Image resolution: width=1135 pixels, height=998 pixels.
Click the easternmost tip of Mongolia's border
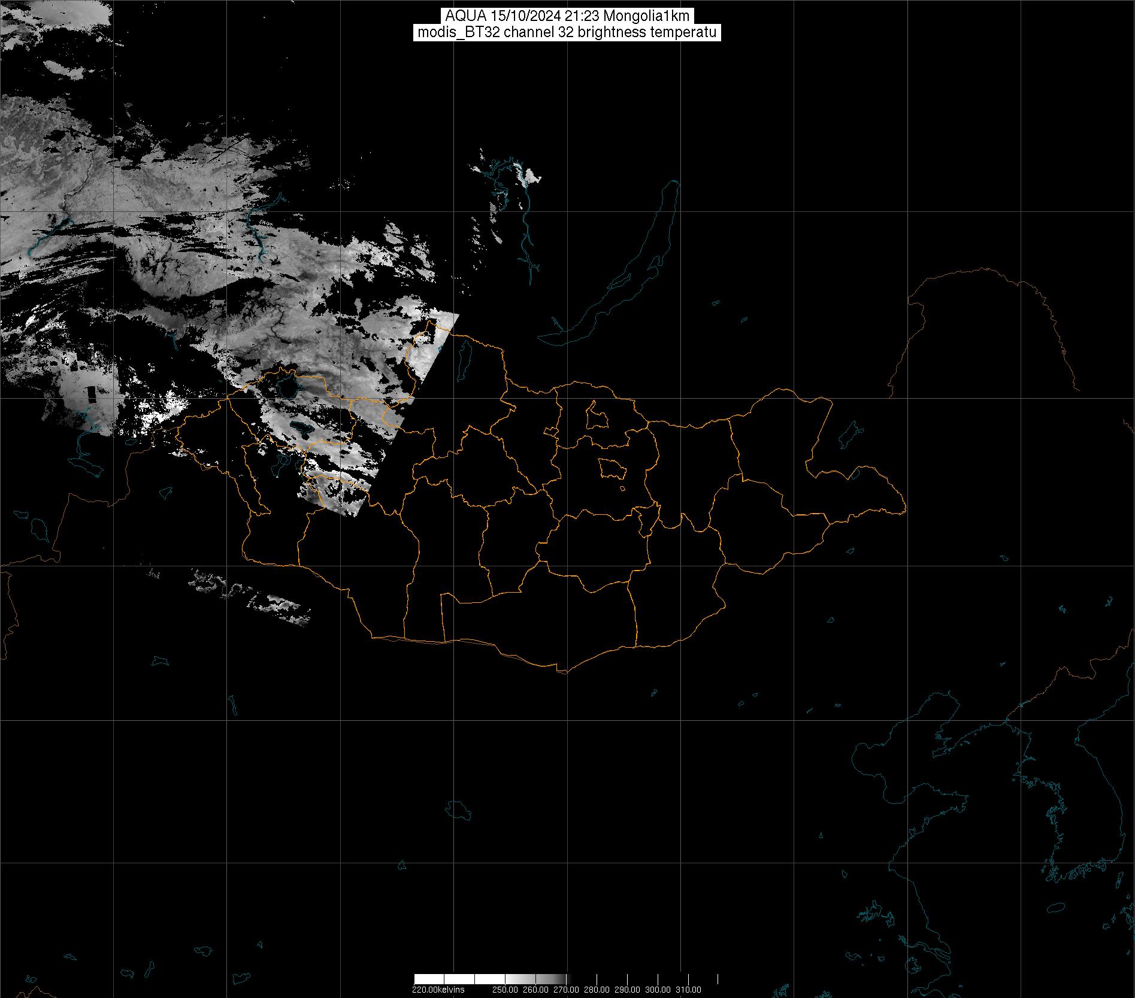click(x=904, y=510)
